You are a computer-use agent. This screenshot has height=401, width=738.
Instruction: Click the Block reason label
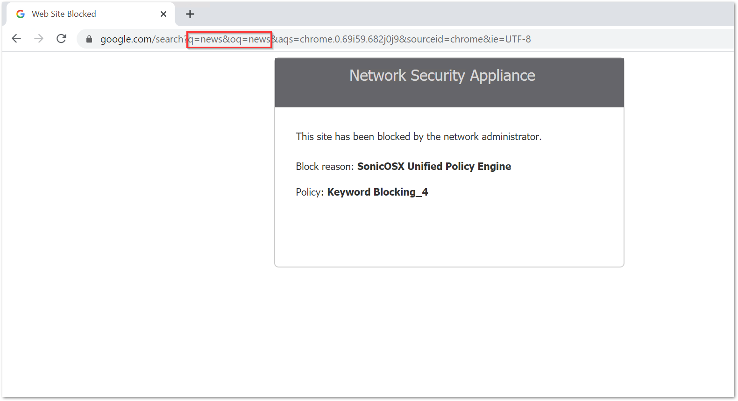(325, 167)
